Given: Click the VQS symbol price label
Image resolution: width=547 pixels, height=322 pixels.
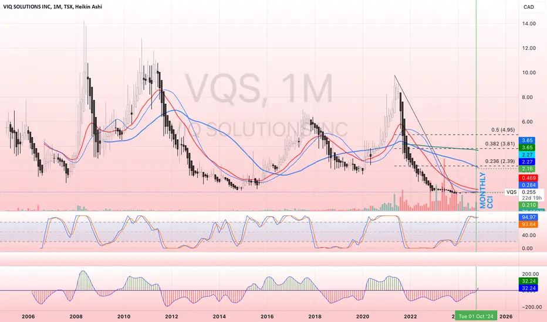Looking at the screenshot, I should (511, 192).
